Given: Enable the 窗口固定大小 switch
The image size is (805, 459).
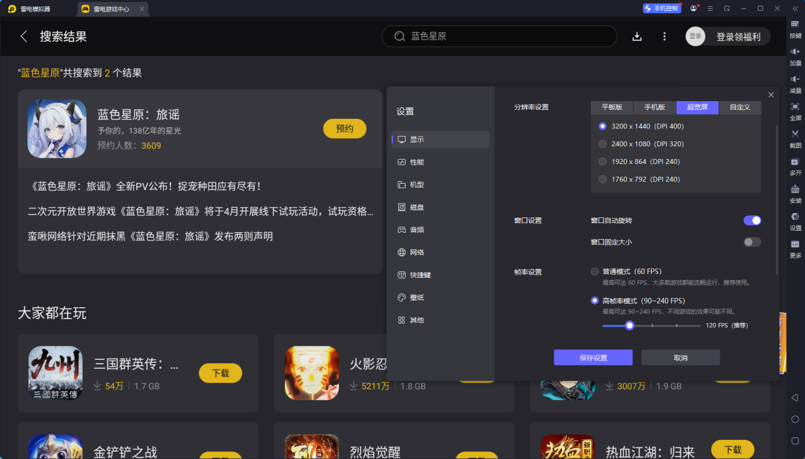Looking at the screenshot, I should point(752,242).
